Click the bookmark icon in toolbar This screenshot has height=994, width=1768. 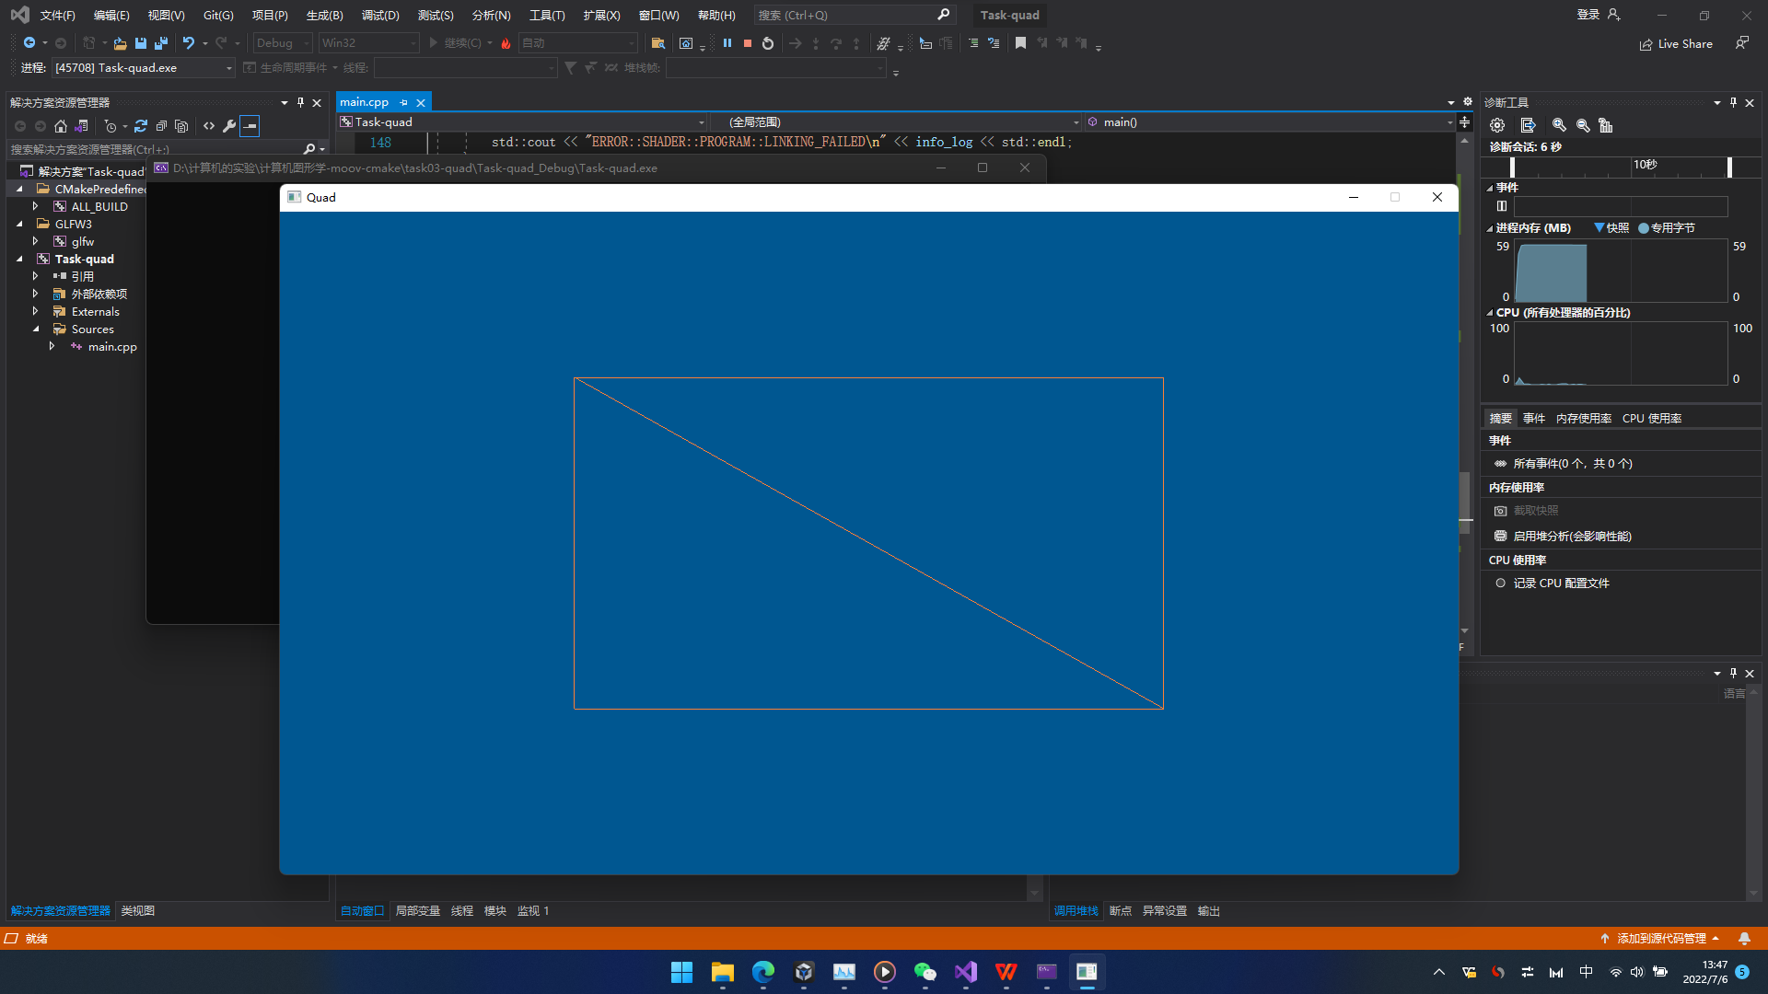pos(1020,43)
